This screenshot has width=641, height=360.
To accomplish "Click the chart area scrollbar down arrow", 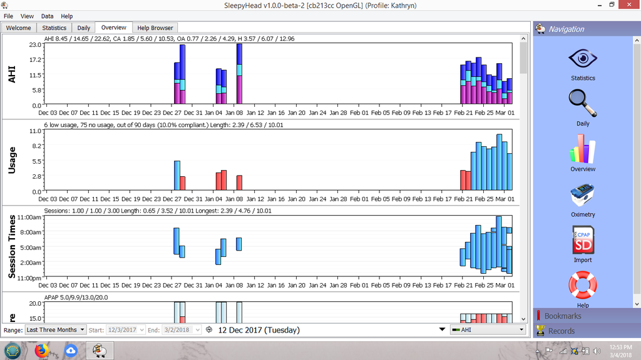I will [x=523, y=319].
